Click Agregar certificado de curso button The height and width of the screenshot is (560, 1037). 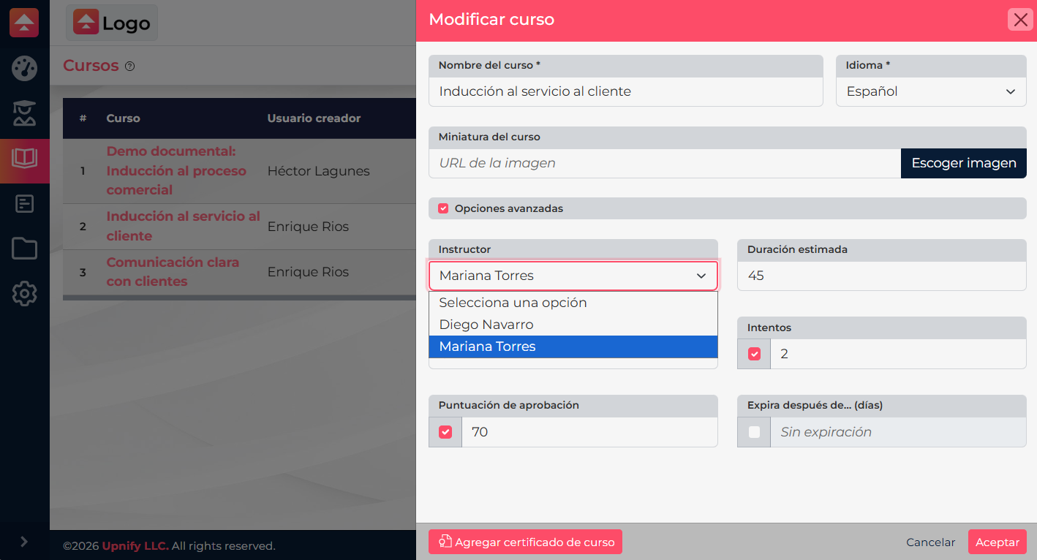pyautogui.click(x=525, y=542)
